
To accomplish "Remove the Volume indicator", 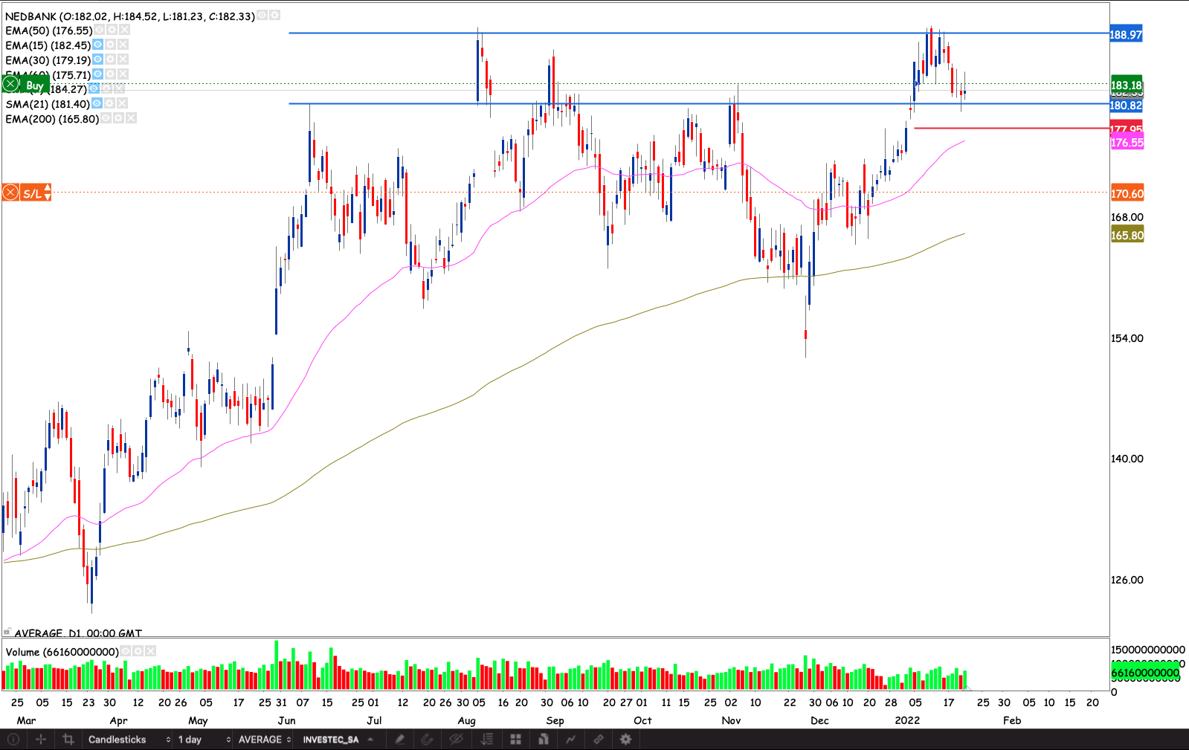I will click(x=151, y=652).
